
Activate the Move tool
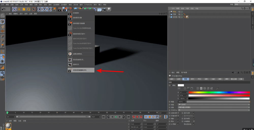tap(19, 9)
